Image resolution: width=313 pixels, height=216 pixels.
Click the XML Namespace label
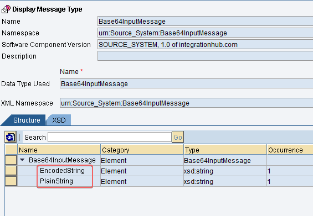27,103
